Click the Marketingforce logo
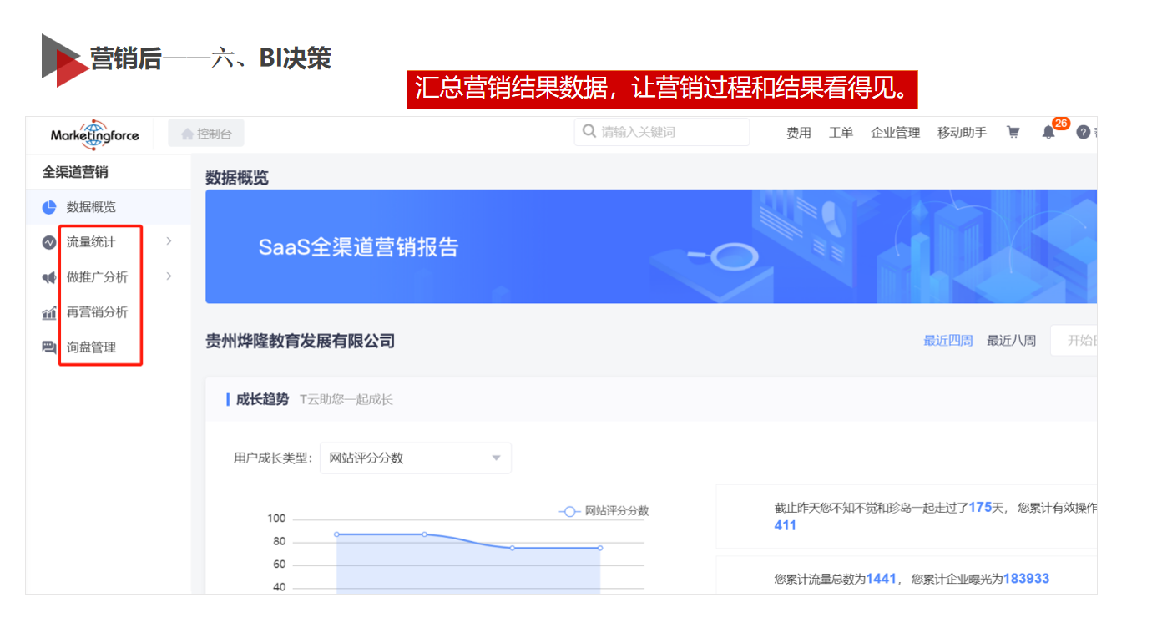Image resolution: width=1152 pixels, height=643 pixels. pos(94,134)
